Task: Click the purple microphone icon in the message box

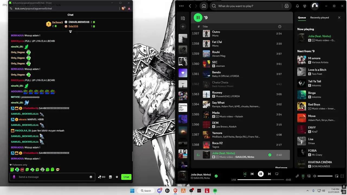Action: [x=14, y=177]
